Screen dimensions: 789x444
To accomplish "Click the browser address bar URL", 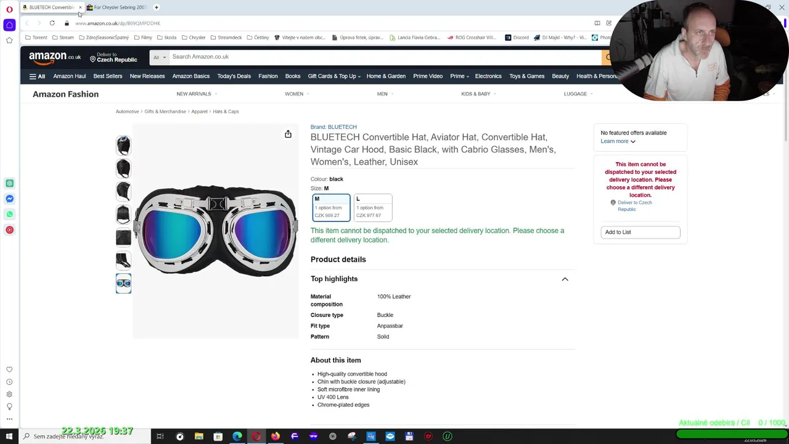I will 118,23.
